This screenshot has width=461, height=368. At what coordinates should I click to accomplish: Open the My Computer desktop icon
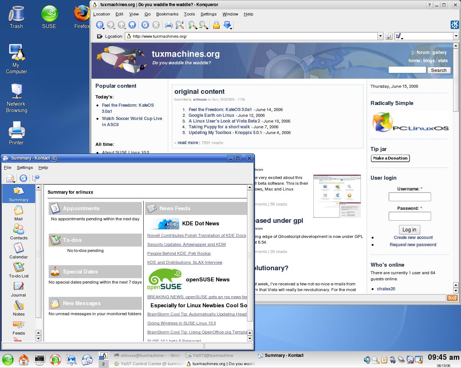point(16,59)
